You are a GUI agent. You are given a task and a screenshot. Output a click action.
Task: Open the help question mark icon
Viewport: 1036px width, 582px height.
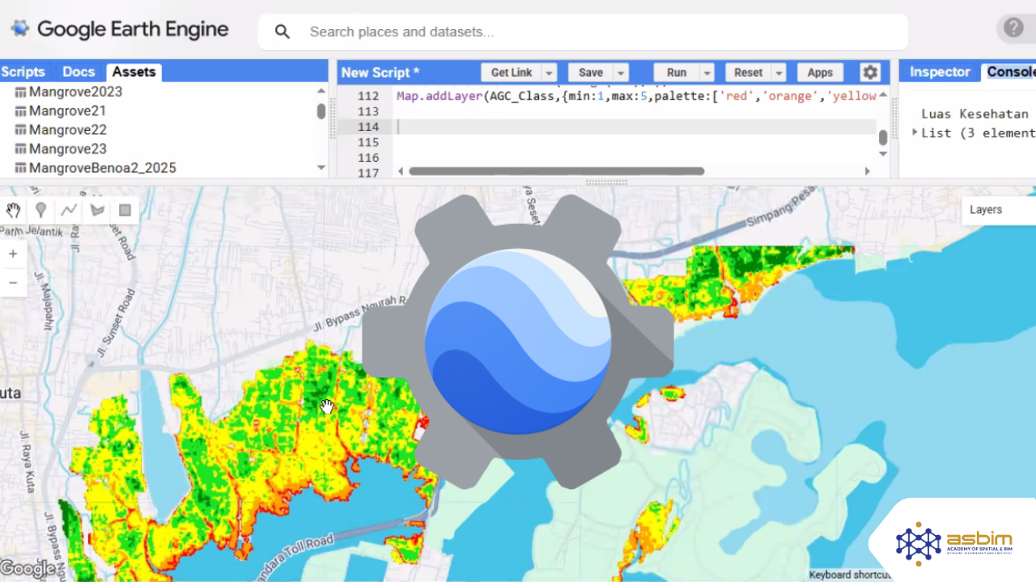click(1013, 28)
